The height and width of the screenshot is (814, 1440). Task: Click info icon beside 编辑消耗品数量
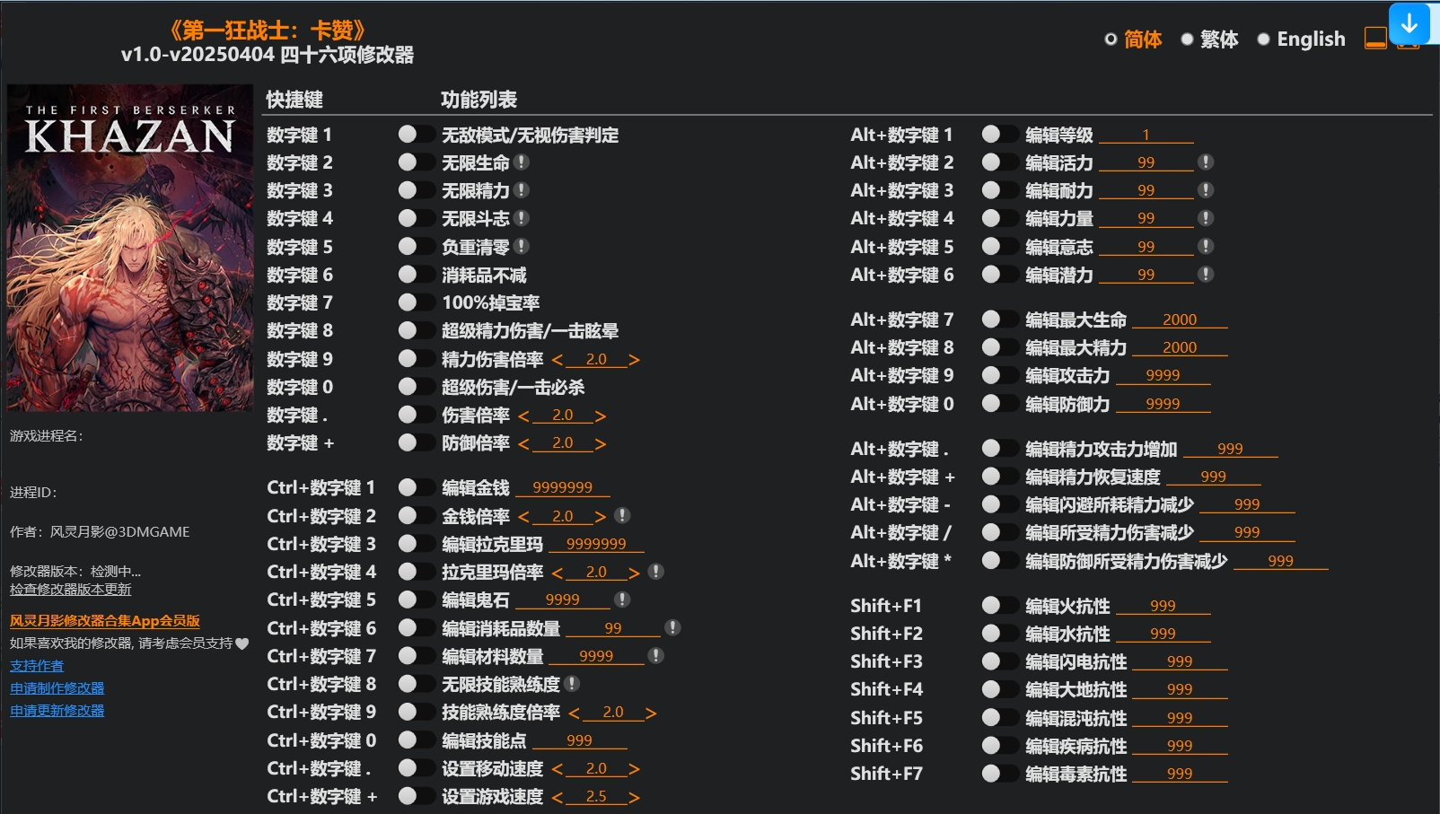[672, 627]
